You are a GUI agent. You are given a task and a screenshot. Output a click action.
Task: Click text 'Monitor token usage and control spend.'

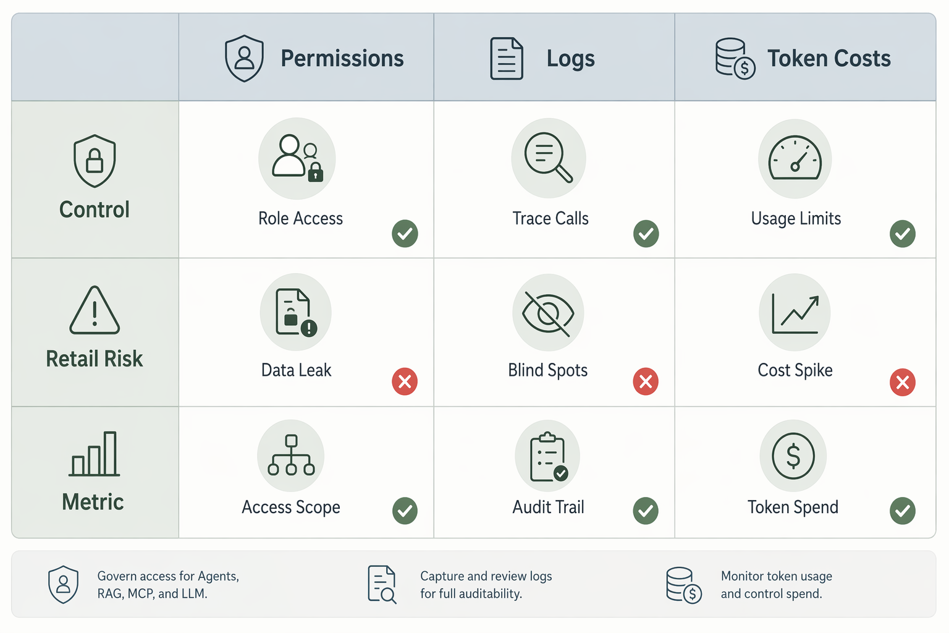(777, 585)
